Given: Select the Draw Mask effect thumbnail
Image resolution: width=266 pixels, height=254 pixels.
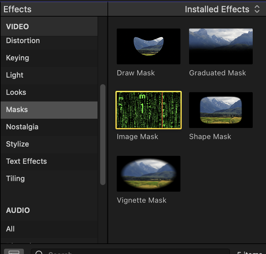Looking at the screenshot, I should 148,46.
